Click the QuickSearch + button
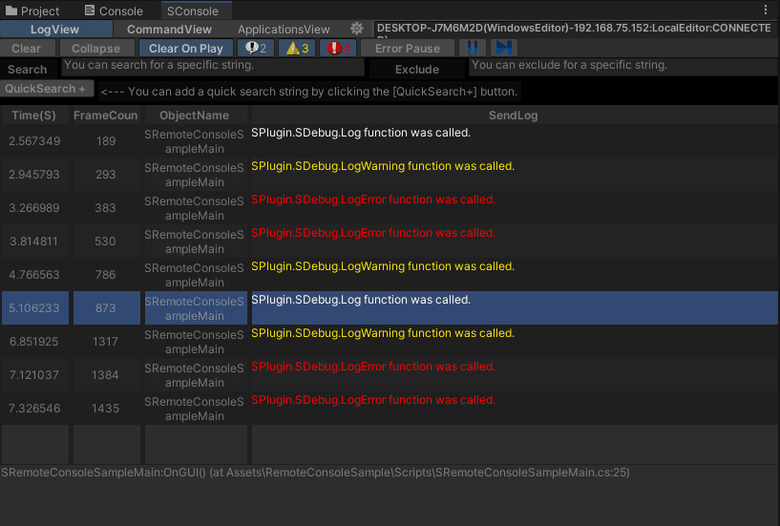The height and width of the screenshot is (526, 780). (47, 89)
